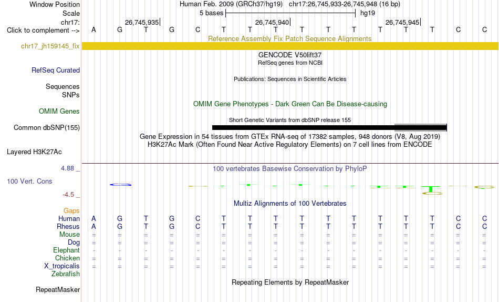Select the 'Elephant' alignment row label
Image resolution: width=499 pixels, height=302 pixels.
(x=66, y=250)
